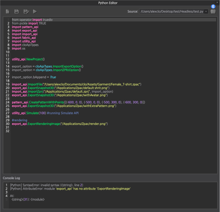Click the export_option ImportExportOption line

coord(48,66)
